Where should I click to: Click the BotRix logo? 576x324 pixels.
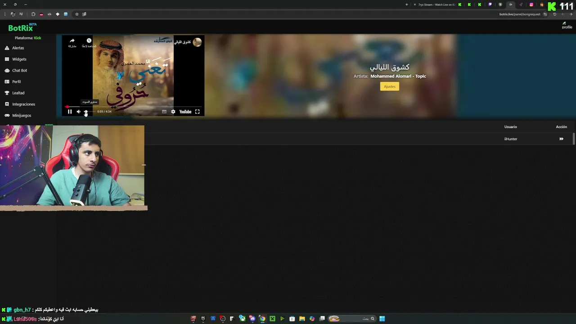click(22, 28)
